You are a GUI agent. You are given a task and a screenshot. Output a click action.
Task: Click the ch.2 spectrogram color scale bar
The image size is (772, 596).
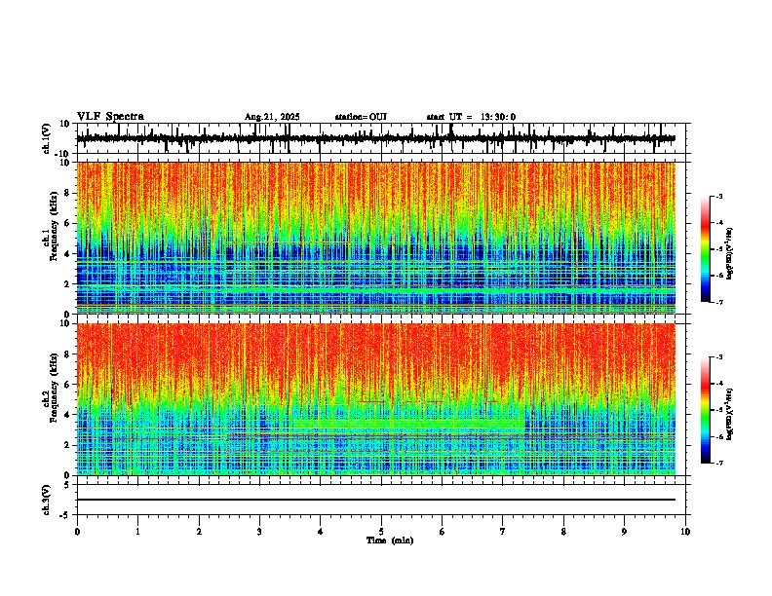click(706, 410)
